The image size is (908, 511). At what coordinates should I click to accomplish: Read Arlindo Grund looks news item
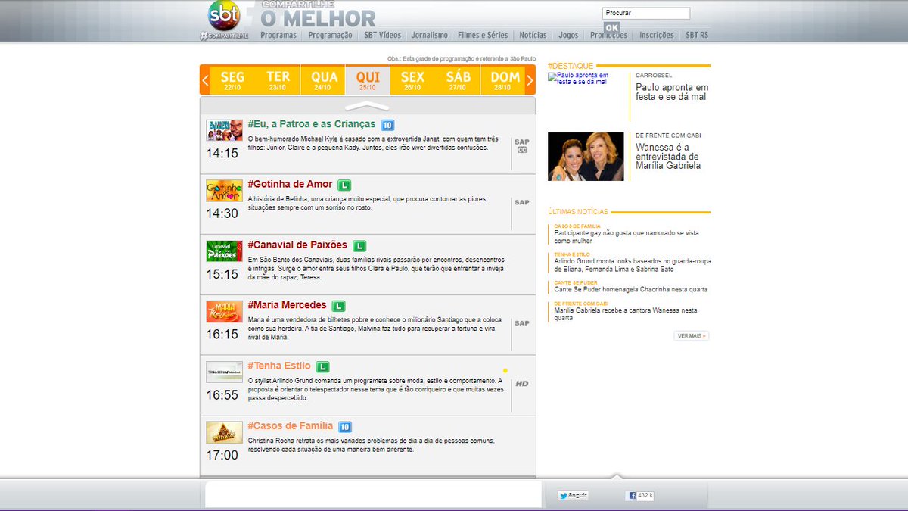pos(633,265)
